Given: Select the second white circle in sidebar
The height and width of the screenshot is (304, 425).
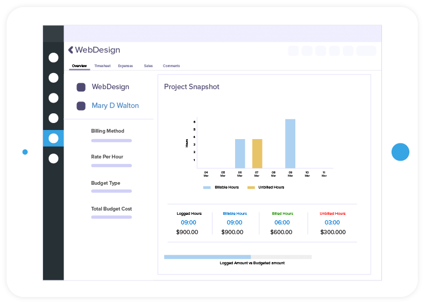Looking at the screenshot, I should pyautogui.click(x=53, y=78).
